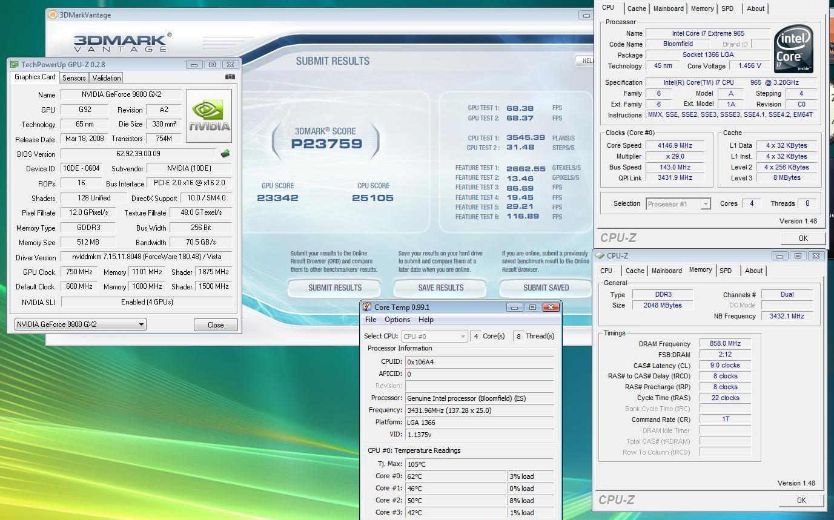Click the CPU-Z Name field Intel Core i7 Extreme 965
Screen dimensions: 834x520
(x=707, y=33)
